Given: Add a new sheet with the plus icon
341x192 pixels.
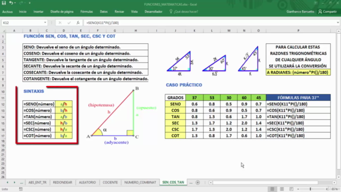Looking at the screenshot, I should point(198,182).
